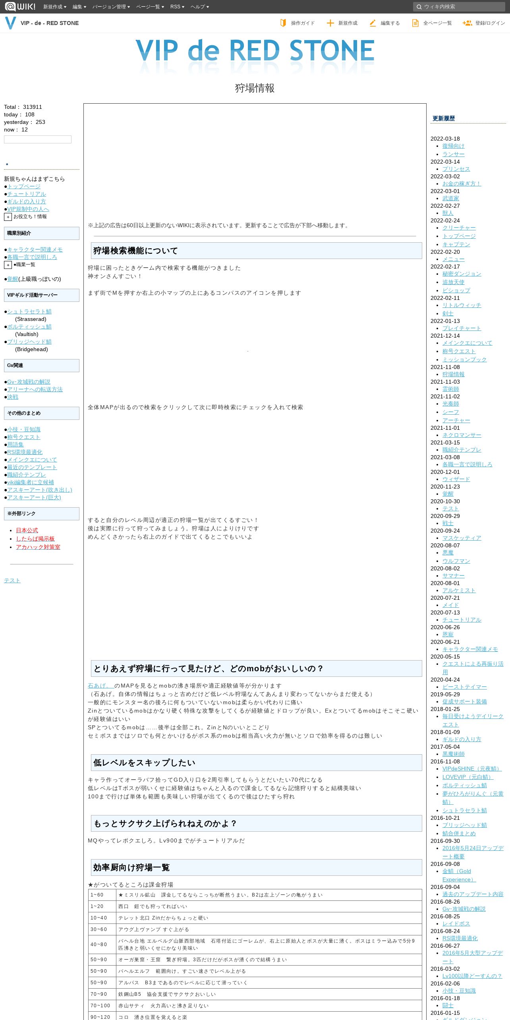Open the ランサー update history link
The height and width of the screenshot is (1020, 510).
pos(454,154)
